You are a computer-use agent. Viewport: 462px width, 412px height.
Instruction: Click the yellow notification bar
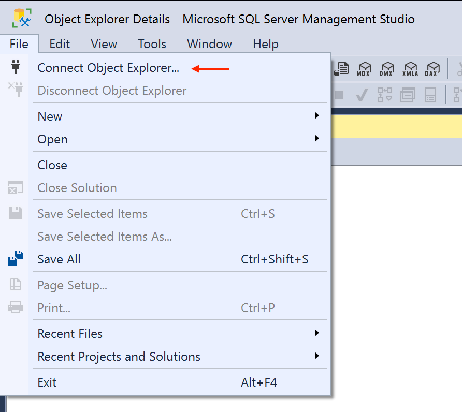[397, 126]
